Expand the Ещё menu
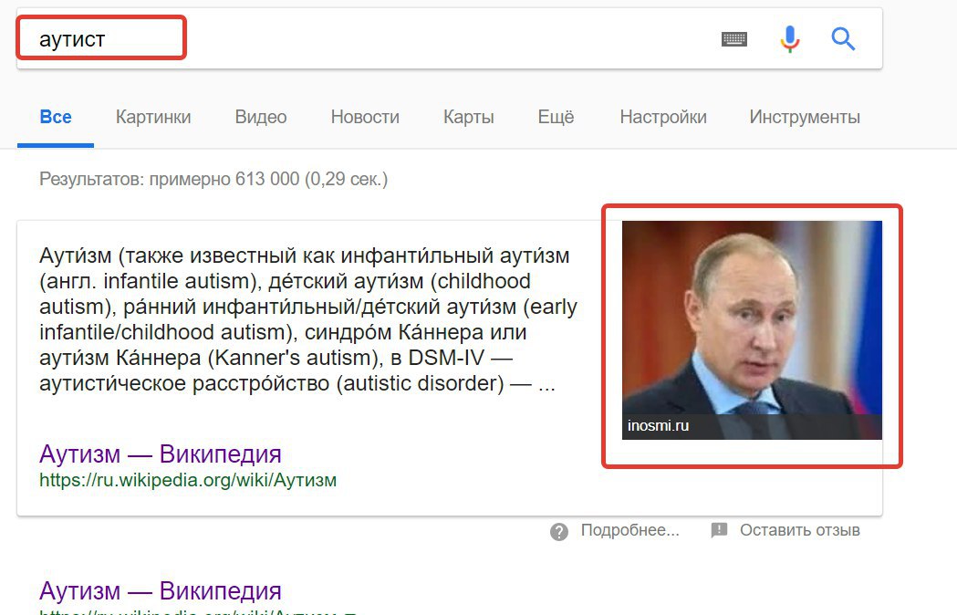This screenshot has width=957, height=615. coord(556,117)
